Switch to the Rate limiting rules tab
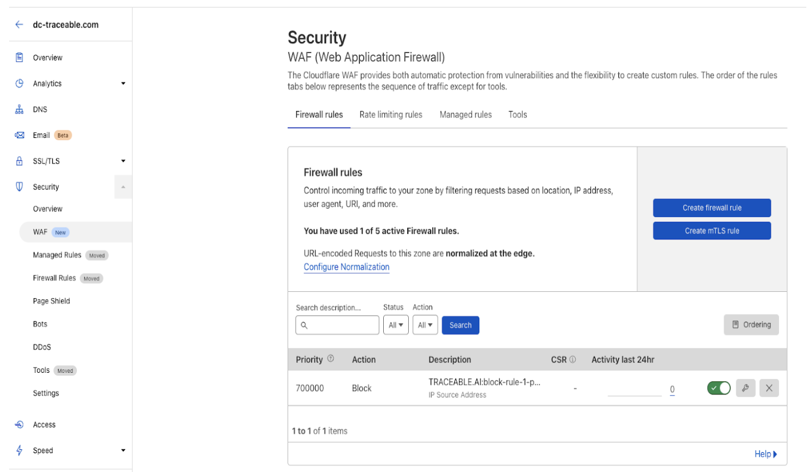 [x=391, y=115]
